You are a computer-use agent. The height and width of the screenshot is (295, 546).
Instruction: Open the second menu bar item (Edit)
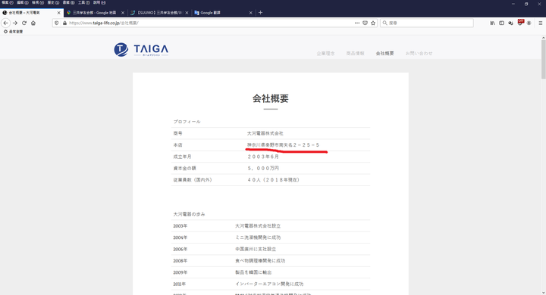[22, 2]
